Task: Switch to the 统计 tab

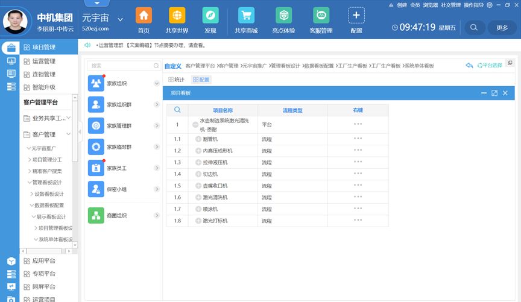Action: tap(176, 80)
